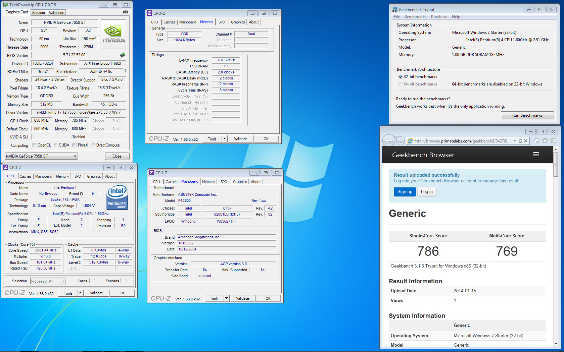The width and height of the screenshot is (564, 352).
Task: Open the Help menu in Geekbench
Action: point(456,17)
